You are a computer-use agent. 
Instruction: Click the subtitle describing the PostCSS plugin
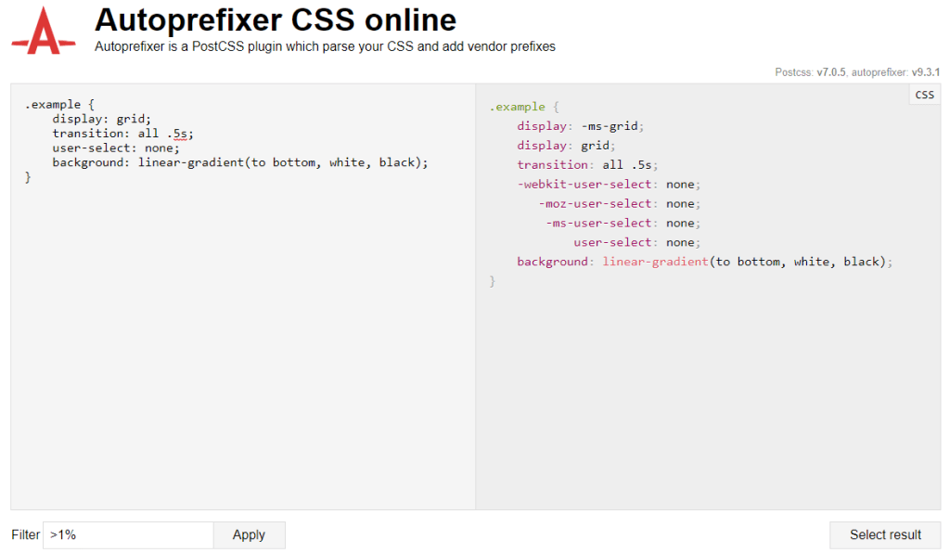click(324, 45)
